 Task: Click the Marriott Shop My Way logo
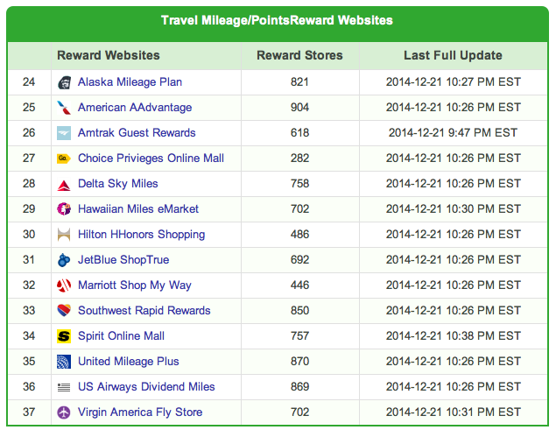click(64, 285)
